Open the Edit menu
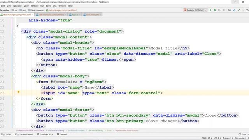Screen dimensions: 249x140 point(3,6)
